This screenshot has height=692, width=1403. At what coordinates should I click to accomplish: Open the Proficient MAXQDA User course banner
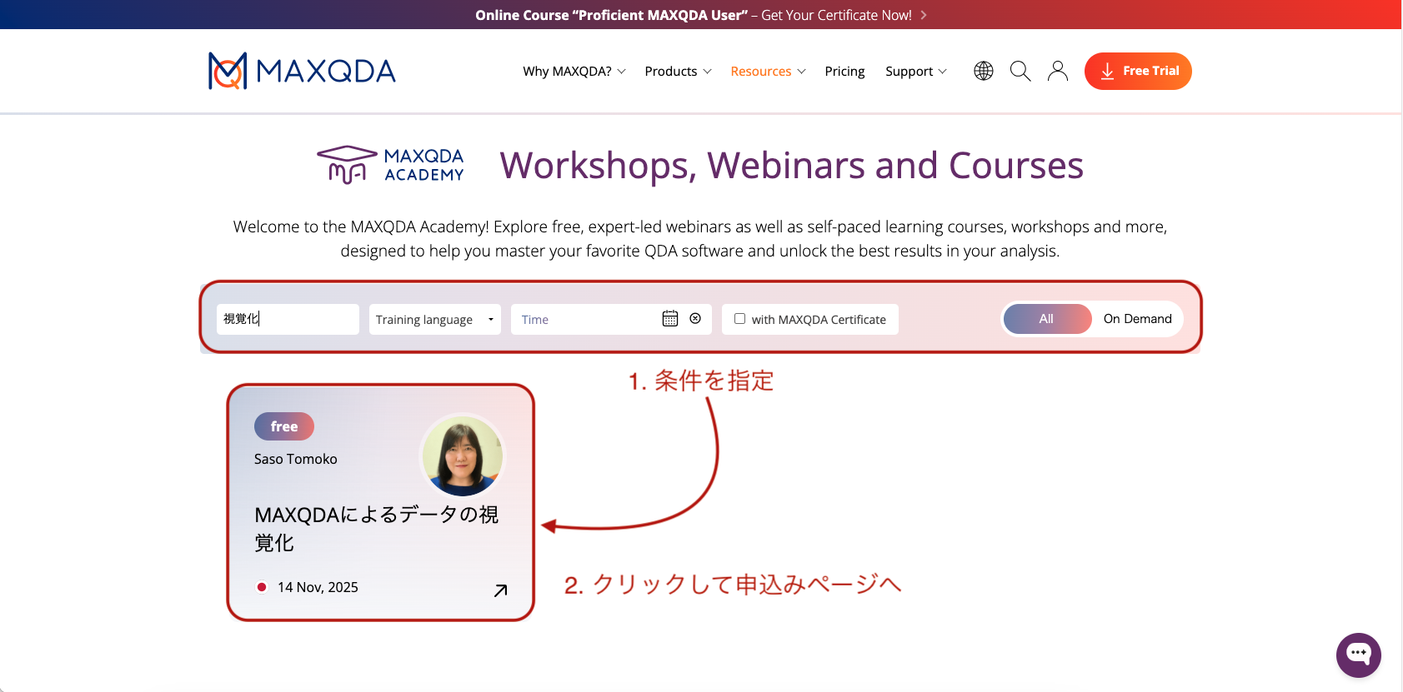pos(700,15)
